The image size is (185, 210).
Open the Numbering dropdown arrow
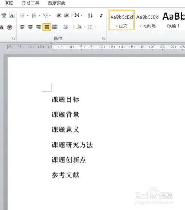point(39,15)
